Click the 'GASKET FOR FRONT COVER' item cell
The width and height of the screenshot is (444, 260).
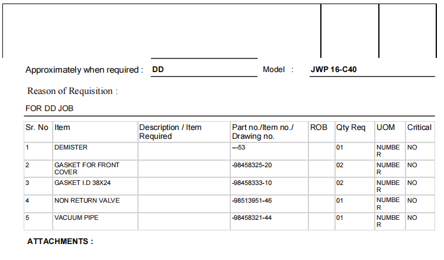pos(82,168)
